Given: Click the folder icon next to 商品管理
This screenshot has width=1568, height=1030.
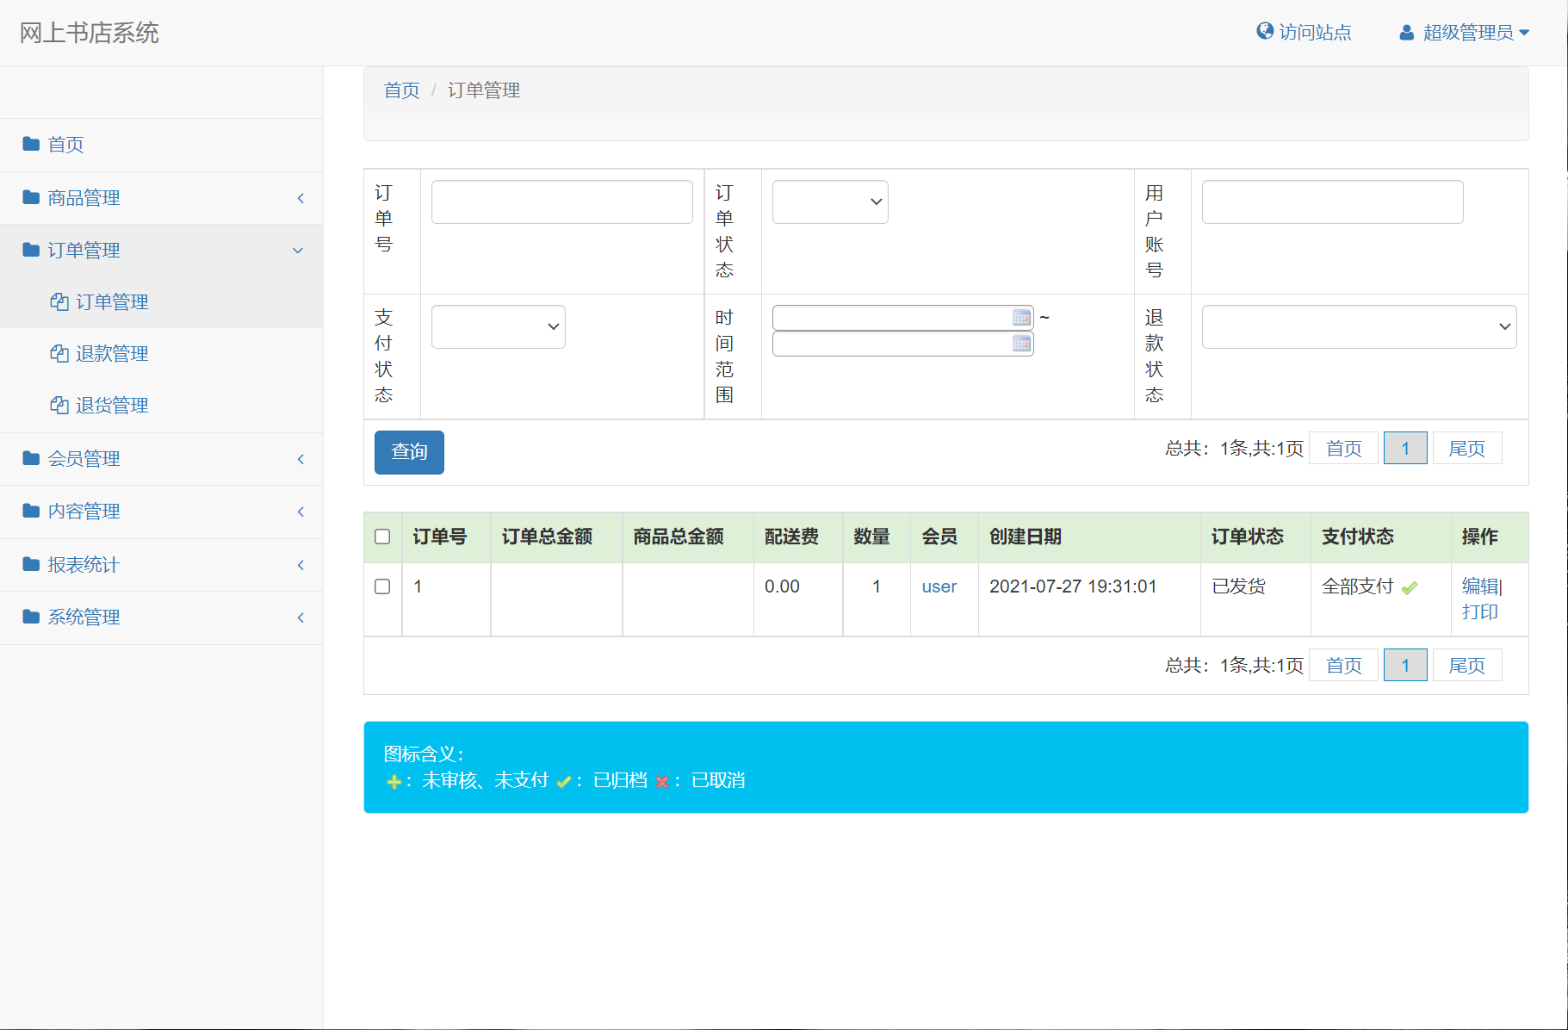Looking at the screenshot, I should pyautogui.click(x=30, y=197).
